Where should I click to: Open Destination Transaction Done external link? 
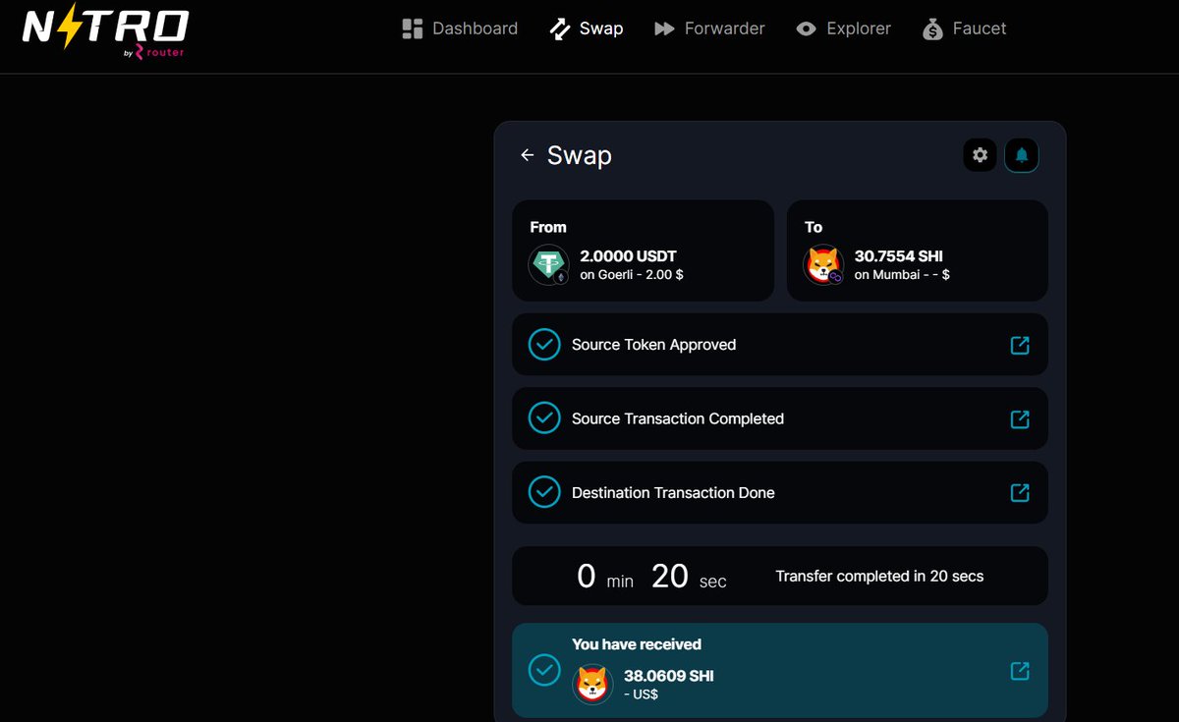click(1020, 492)
